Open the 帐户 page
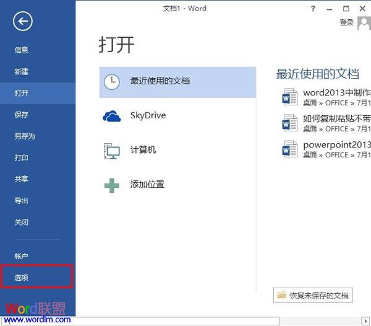371x326 pixels. point(22,256)
